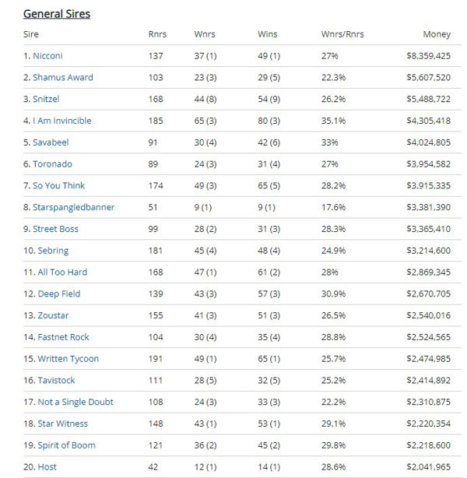
Task: Select the Tavistock sire link
Action: 56,381
